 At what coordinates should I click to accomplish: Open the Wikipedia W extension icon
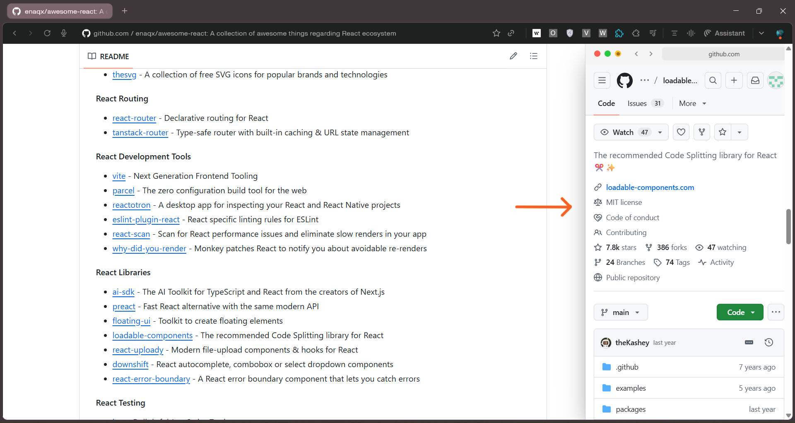[x=603, y=33]
